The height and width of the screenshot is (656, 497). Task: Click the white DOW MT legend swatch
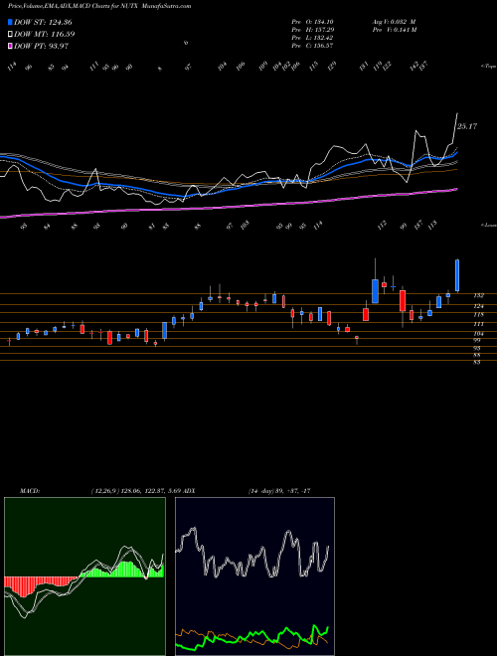click(x=11, y=34)
